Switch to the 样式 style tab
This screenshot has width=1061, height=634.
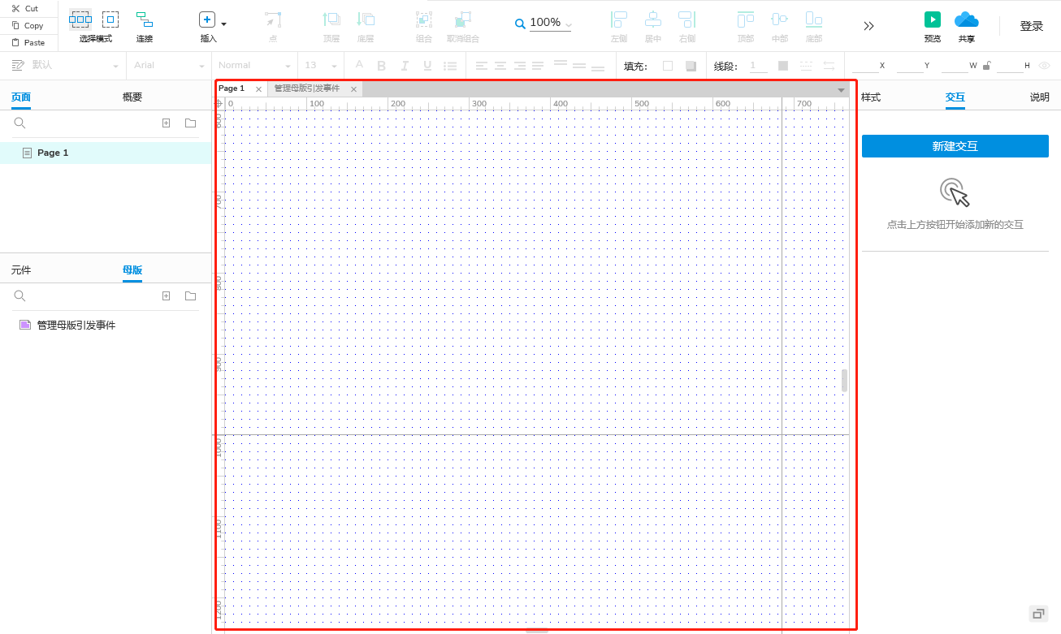coord(871,97)
